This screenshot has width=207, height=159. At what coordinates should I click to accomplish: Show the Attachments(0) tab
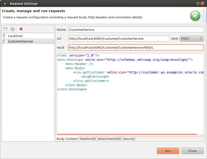pyautogui.click(x=109, y=139)
